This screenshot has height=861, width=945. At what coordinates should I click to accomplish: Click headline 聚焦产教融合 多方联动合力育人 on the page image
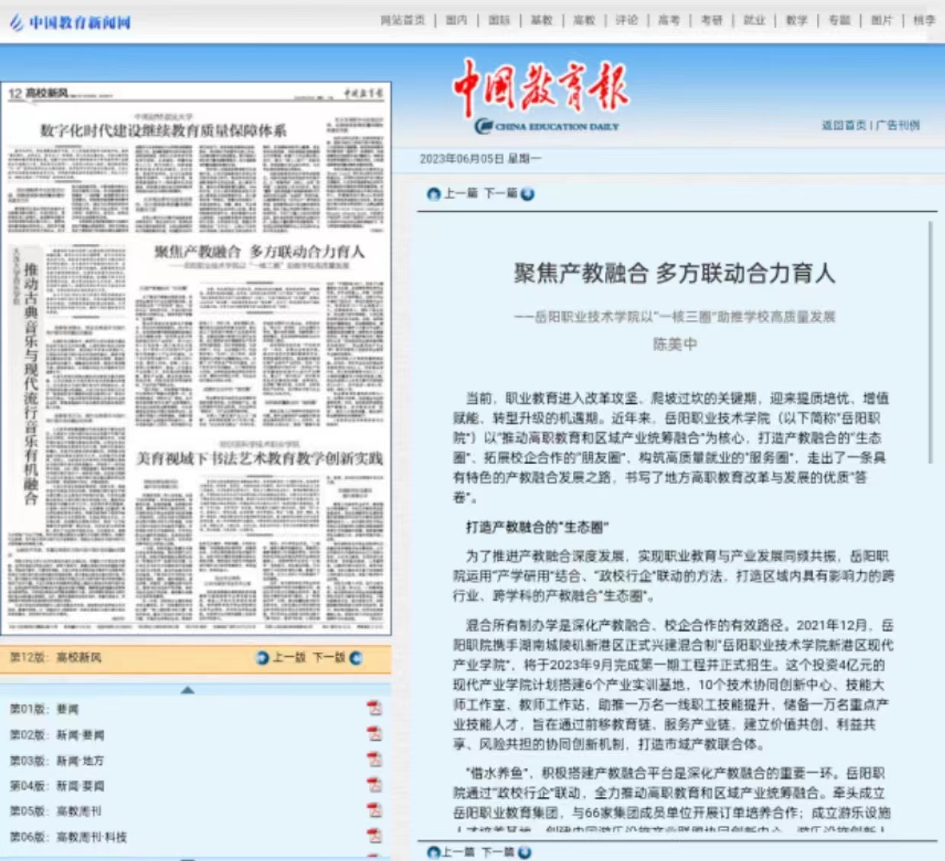(x=260, y=251)
